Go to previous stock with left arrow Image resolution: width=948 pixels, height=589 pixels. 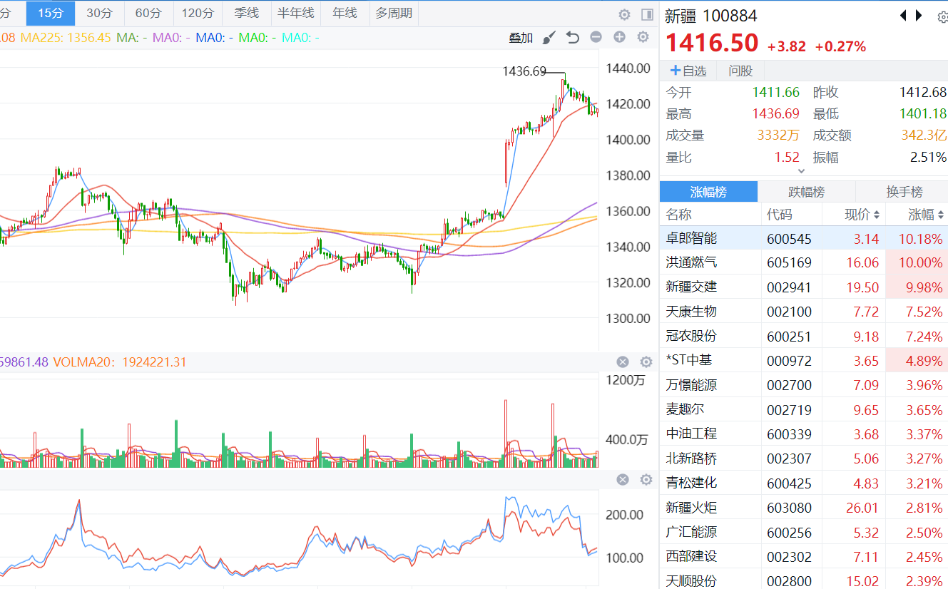point(903,15)
